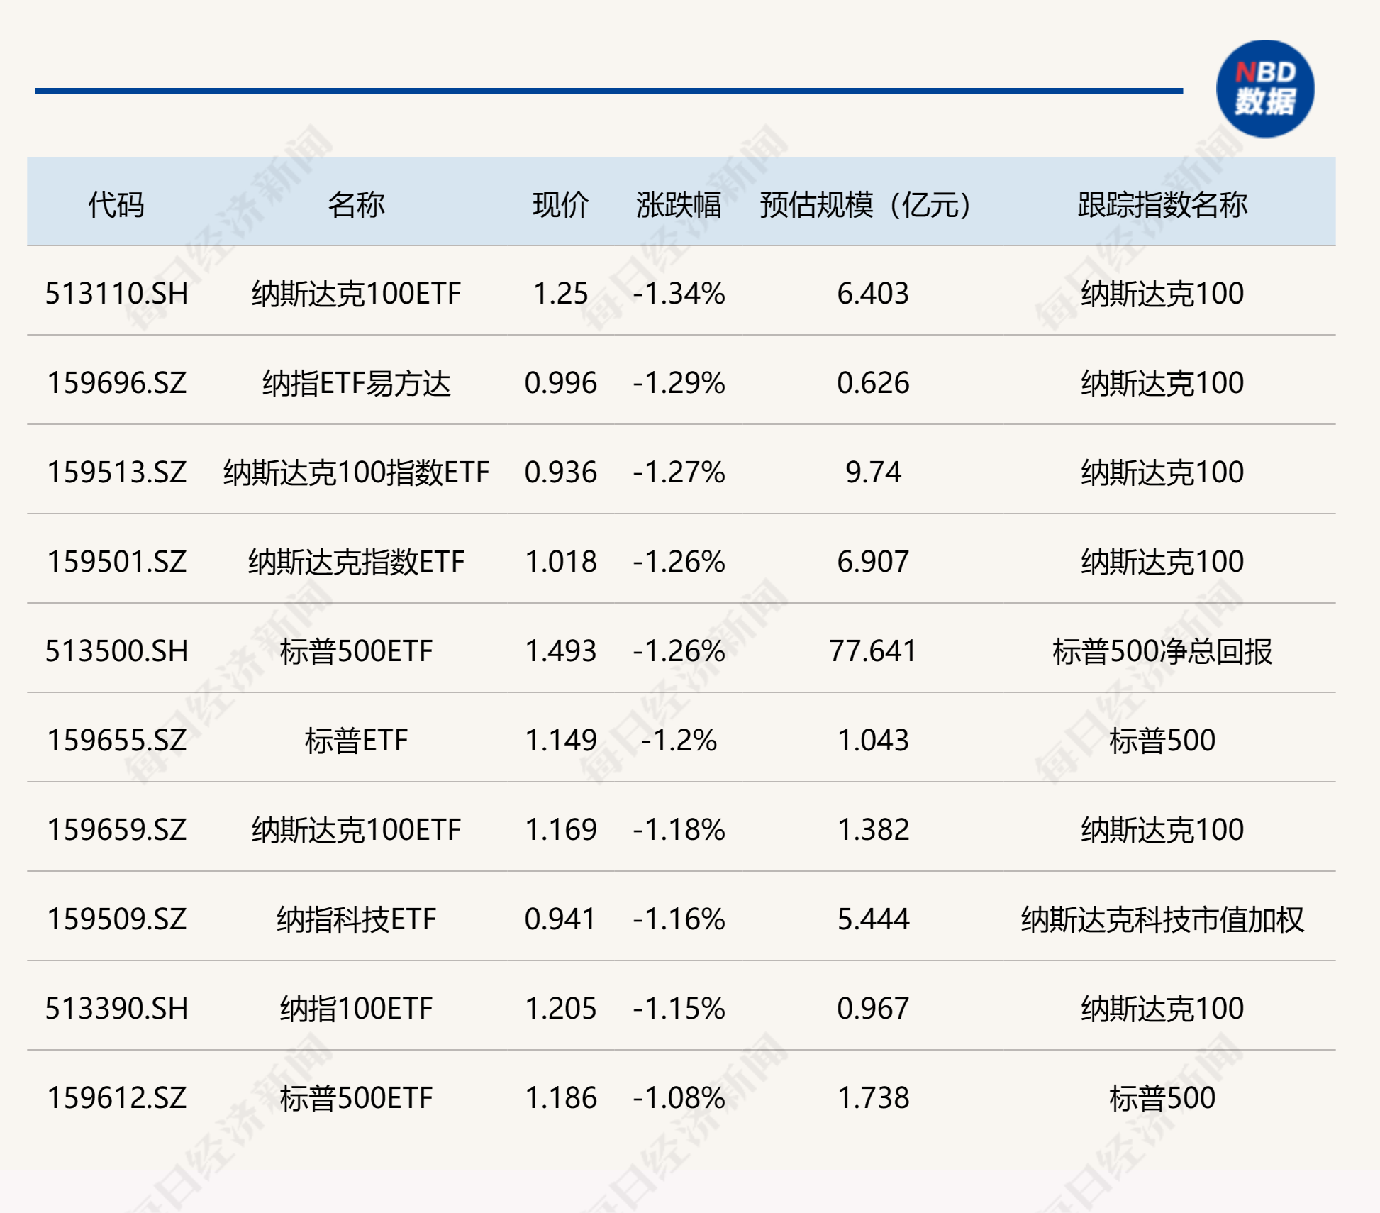Click the price 0.941
The width and height of the screenshot is (1380, 1213).
tap(560, 919)
